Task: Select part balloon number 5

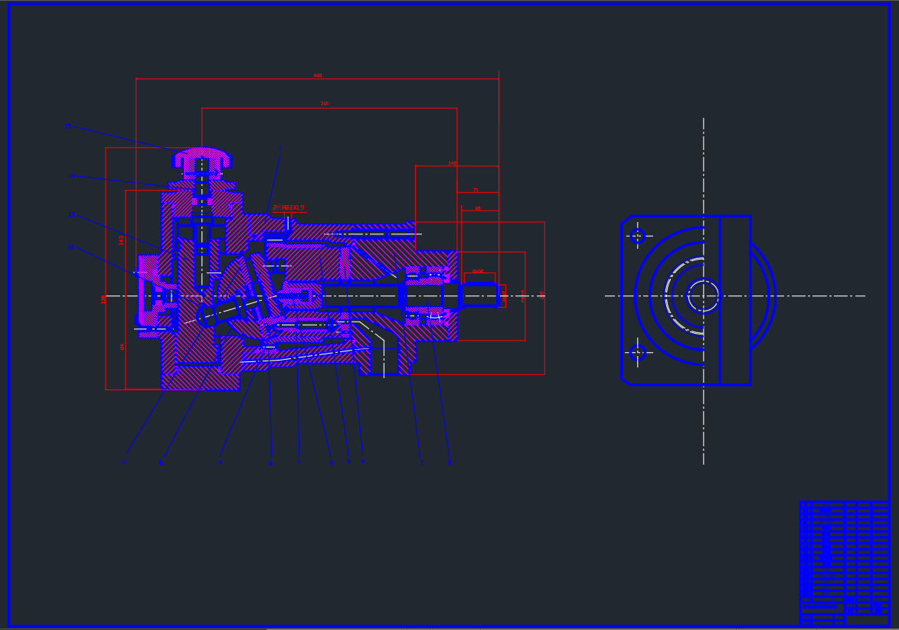Action: (x=348, y=462)
